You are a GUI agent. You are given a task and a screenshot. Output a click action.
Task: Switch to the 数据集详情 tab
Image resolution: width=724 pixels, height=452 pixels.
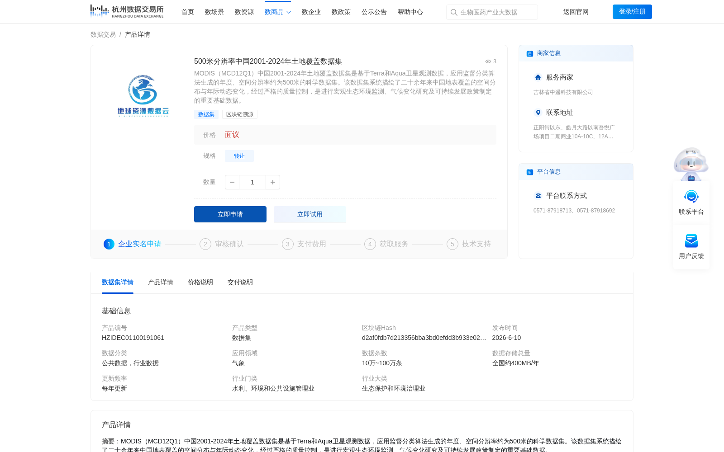coord(118,282)
